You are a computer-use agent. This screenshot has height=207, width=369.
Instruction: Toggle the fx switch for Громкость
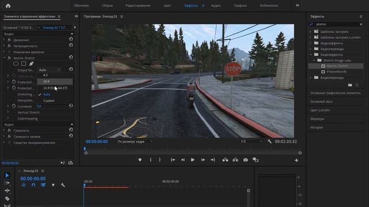click(x=9, y=131)
